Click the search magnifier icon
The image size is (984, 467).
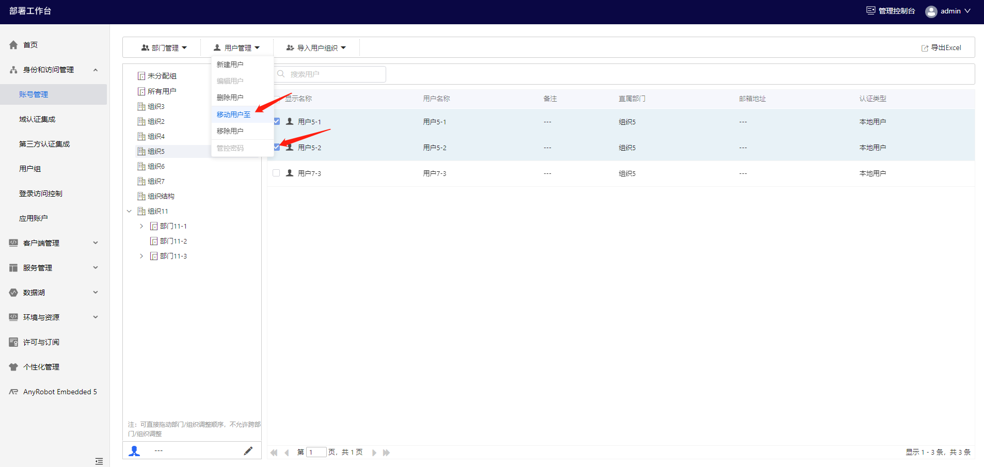(281, 74)
